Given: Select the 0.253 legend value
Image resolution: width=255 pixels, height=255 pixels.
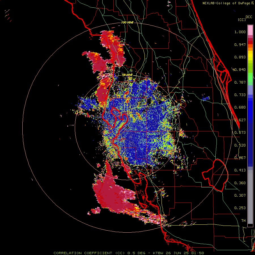Looking at the screenshot, I should [240, 208].
